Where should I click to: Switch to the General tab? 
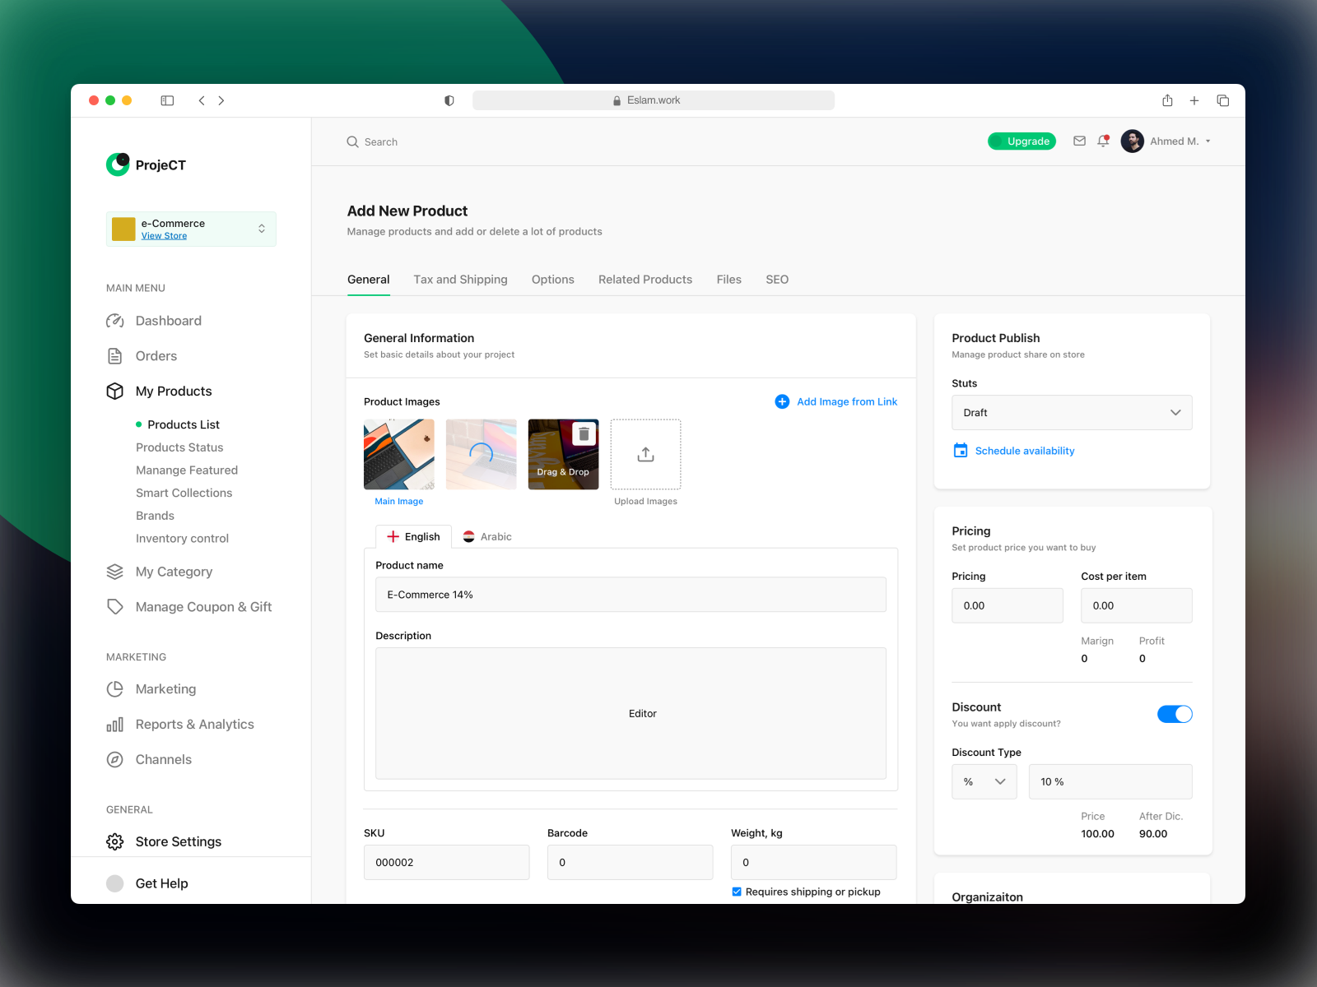tap(369, 280)
